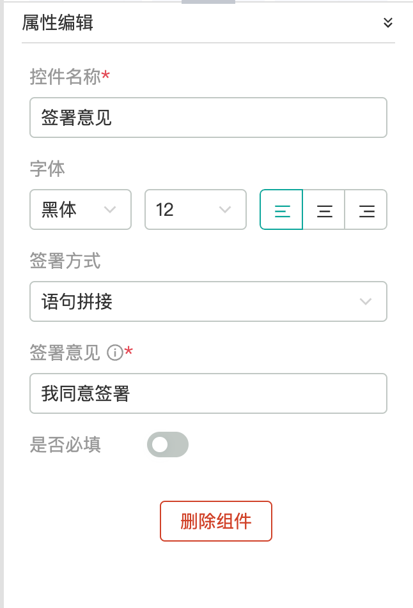Expand the 语句拼接 signing method dropdown
413x608 pixels.
[208, 301]
